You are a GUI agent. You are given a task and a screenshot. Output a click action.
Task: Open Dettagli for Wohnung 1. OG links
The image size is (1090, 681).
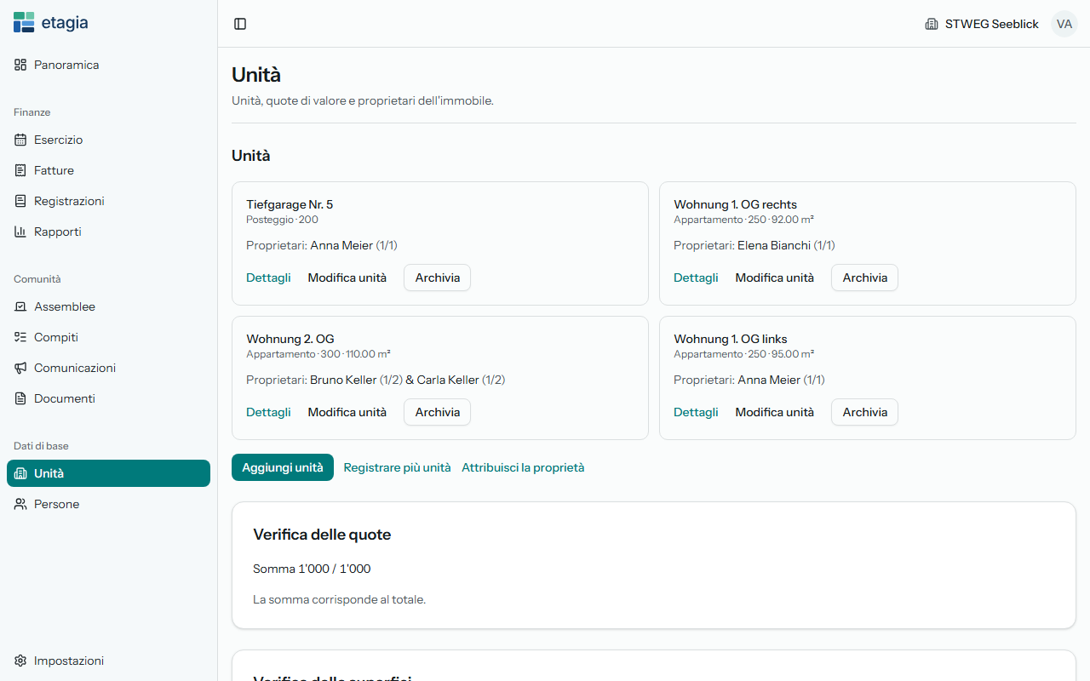coord(696,412)
